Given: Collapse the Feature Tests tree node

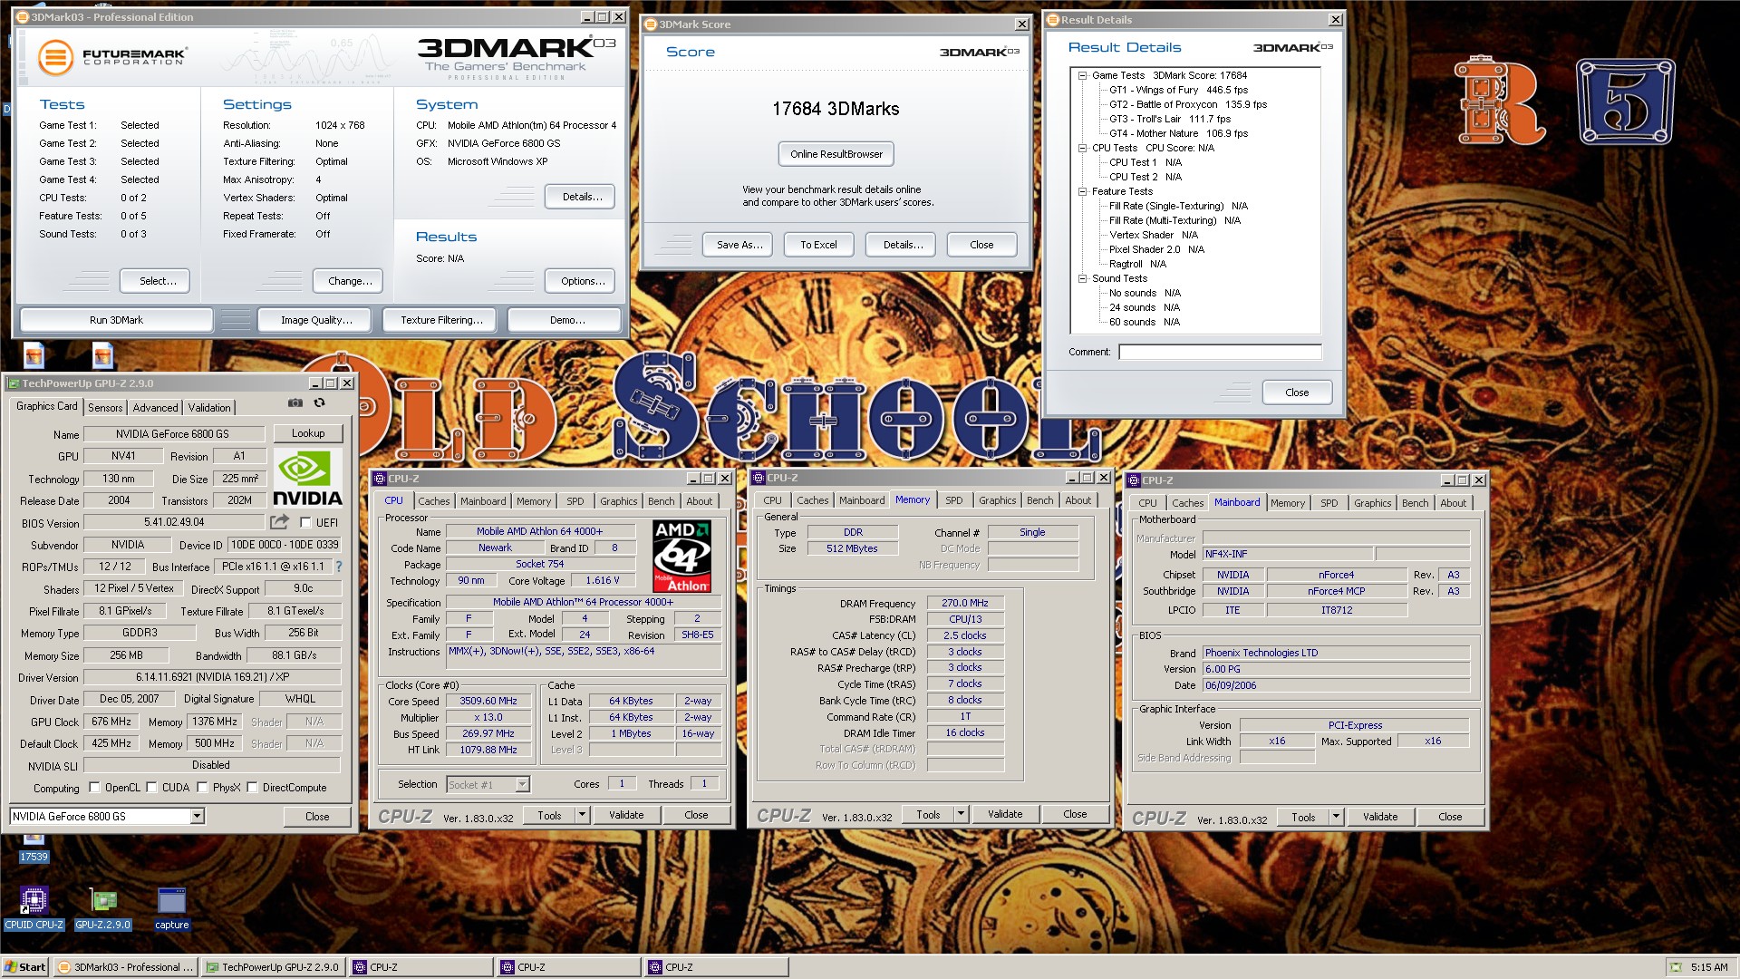Looking at the screenshot, I should [x=1082, y=191].
